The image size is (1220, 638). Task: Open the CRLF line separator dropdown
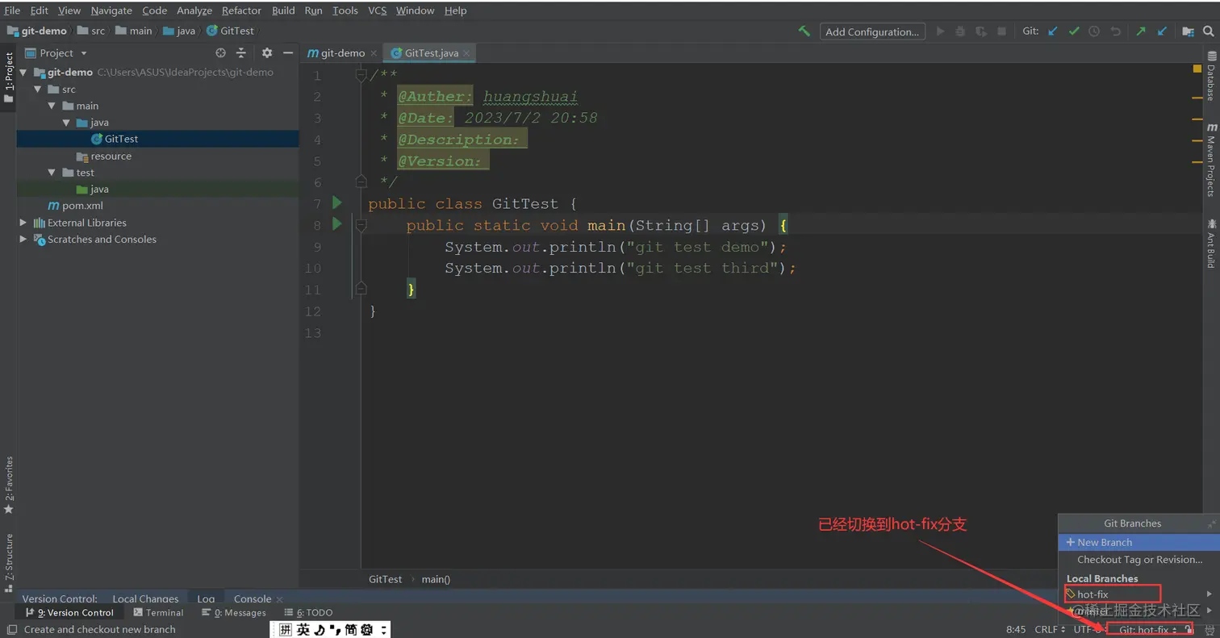coord(1050,629)
